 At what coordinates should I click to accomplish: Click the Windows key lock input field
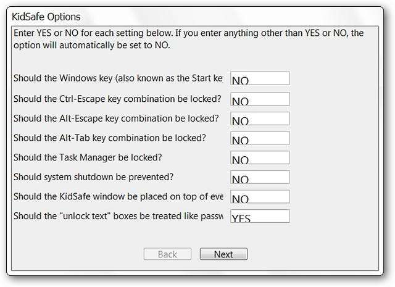[259, 78]
